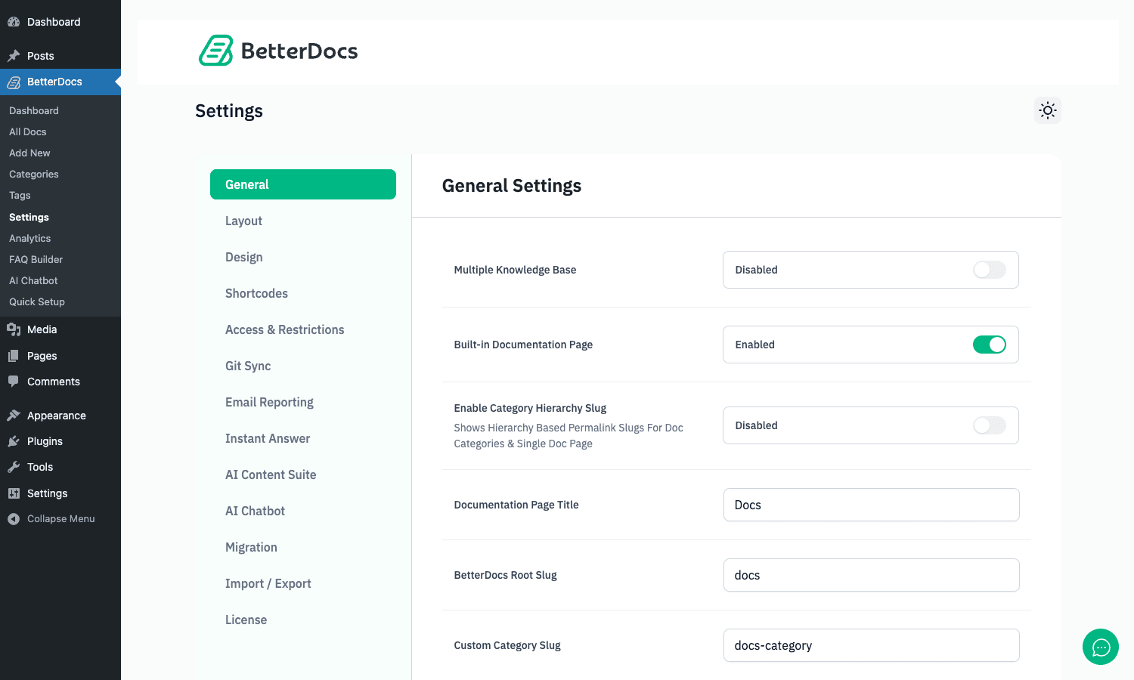Click the WordPress Settings sliders icon
Image resolution: width=1134 pixels, height=680 pixels.
(14, 493)
